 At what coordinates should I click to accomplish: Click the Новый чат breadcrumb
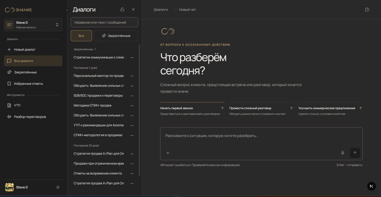pyautogui.click(x=187, y=9)
